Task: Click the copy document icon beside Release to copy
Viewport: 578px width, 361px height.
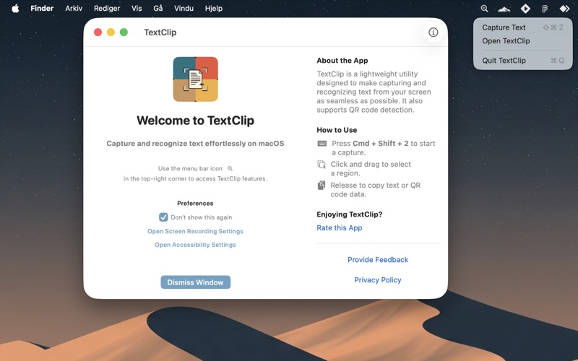Action: coord(322,186)
